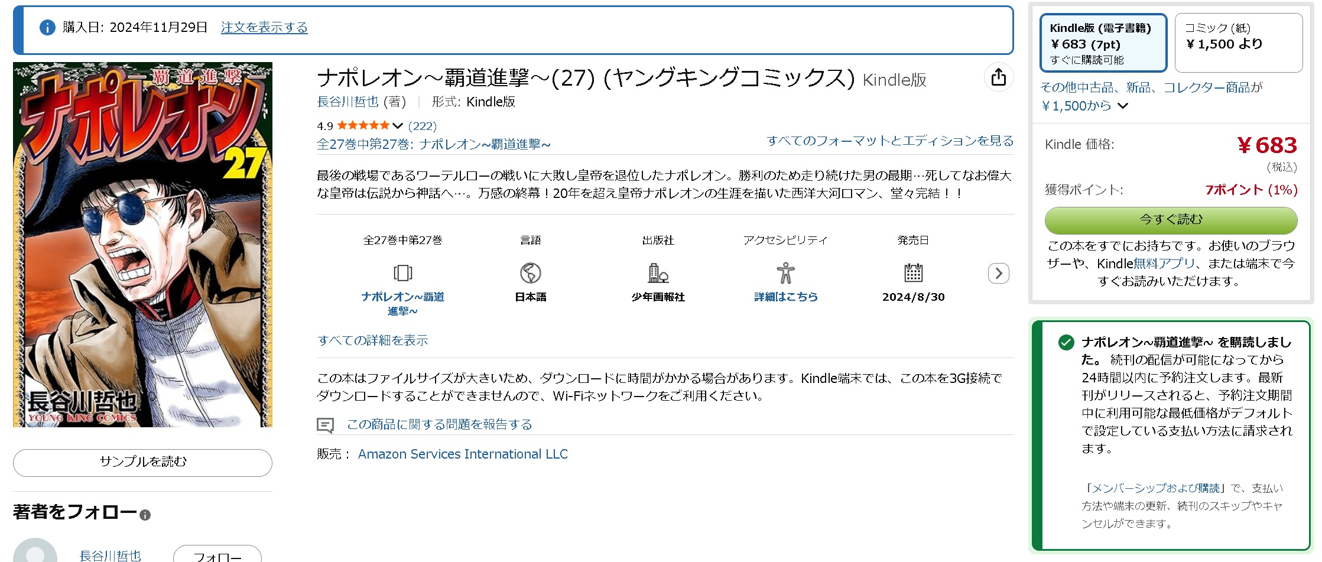Select the コミック (紙) format tab

point(1238,43)
